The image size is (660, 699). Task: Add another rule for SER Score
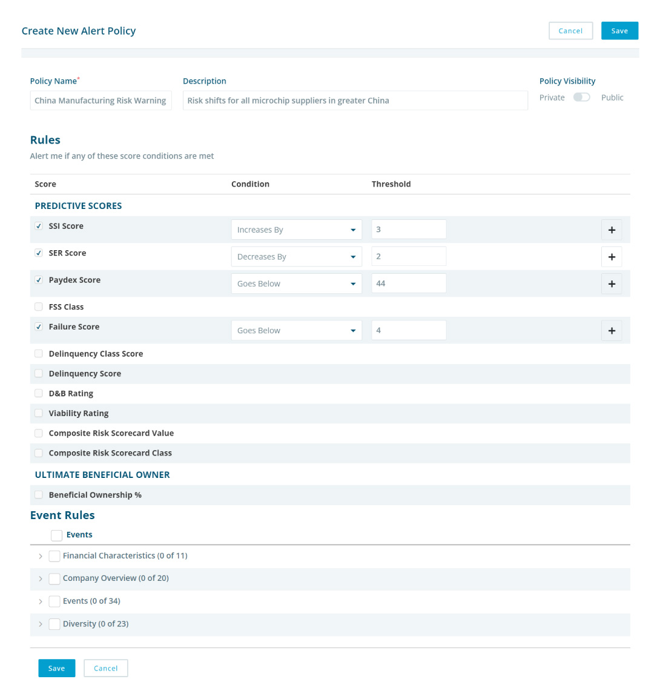click(x=612, y=257)
